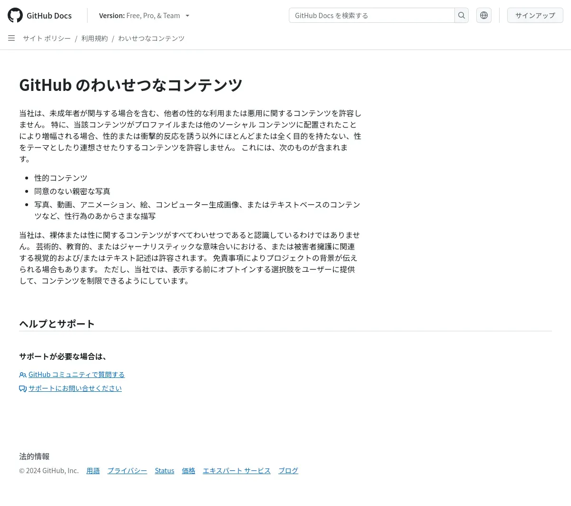The image size is (571, 506).
Task: Click わいせつなコンテンツ breadcrumb
Action: (151, 38)
